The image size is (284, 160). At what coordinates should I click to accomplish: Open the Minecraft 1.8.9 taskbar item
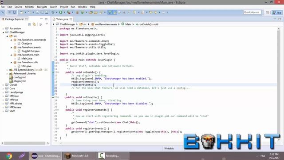tap(79, 156)
